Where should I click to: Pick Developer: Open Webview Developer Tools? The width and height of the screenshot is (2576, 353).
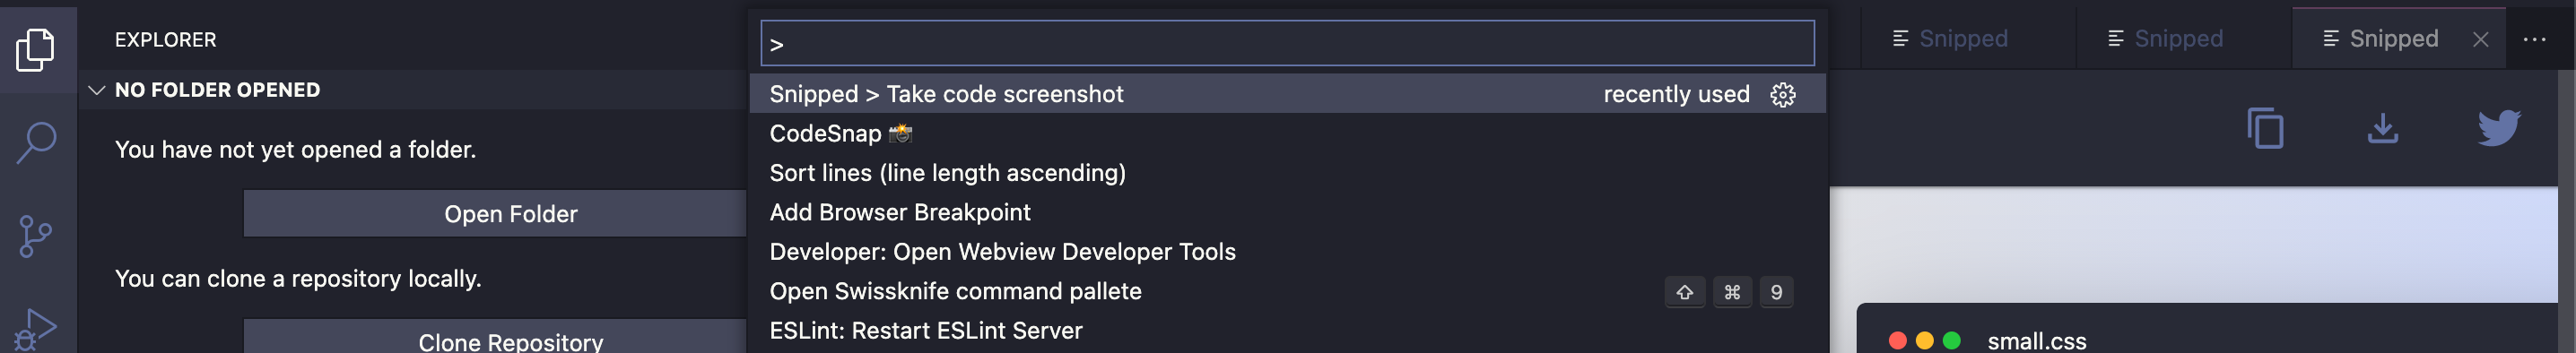click(x=1287, y=252)
